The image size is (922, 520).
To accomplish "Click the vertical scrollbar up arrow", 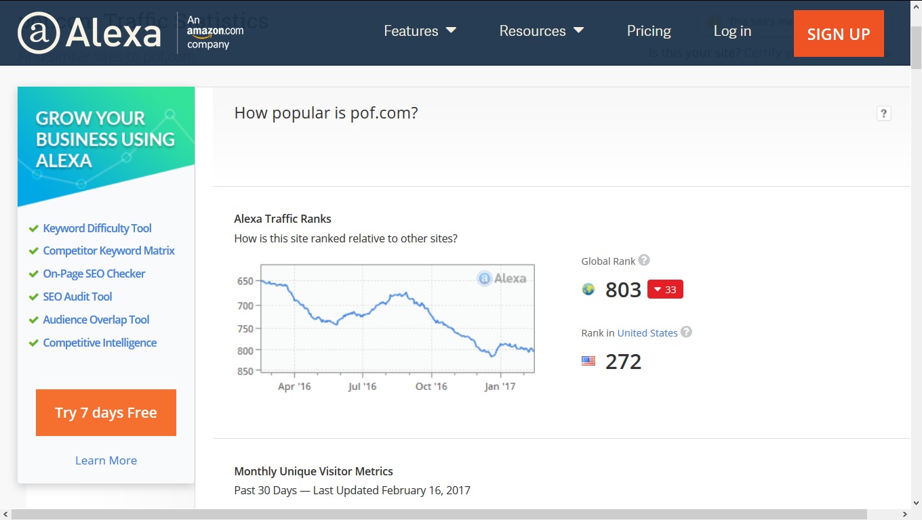I will pyautogui.click(x=916, y=6).
